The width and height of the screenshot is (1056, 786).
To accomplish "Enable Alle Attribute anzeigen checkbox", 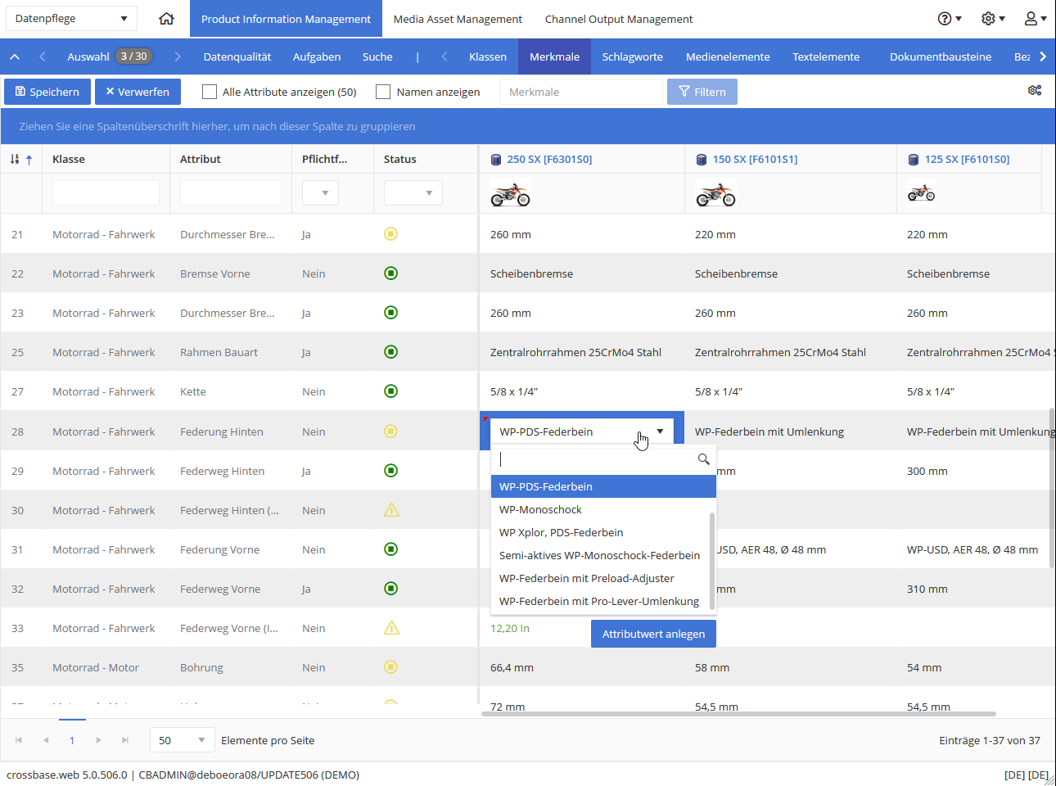I will 210,92.
